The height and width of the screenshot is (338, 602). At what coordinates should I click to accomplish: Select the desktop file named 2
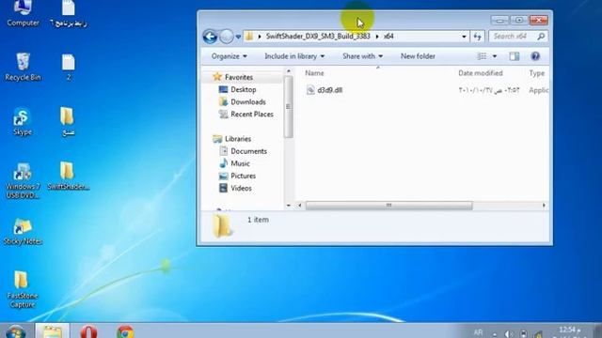pyautogui.click(x=69, y=67)
